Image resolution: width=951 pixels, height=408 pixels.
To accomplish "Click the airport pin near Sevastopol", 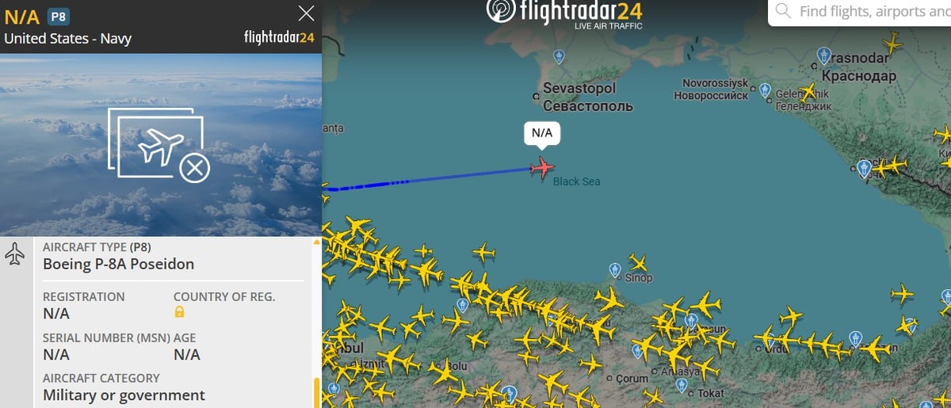I will pos(559,57).
